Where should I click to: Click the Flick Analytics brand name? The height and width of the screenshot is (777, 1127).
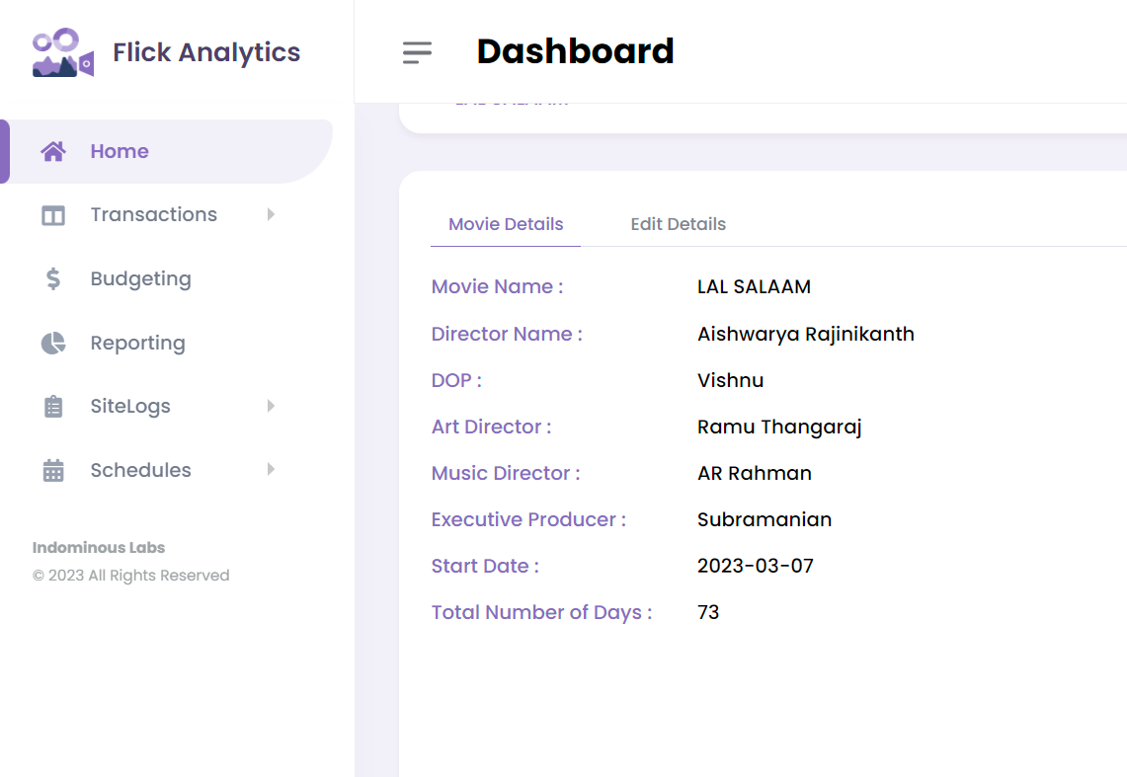pyautogui.click(x=206, y=52)
